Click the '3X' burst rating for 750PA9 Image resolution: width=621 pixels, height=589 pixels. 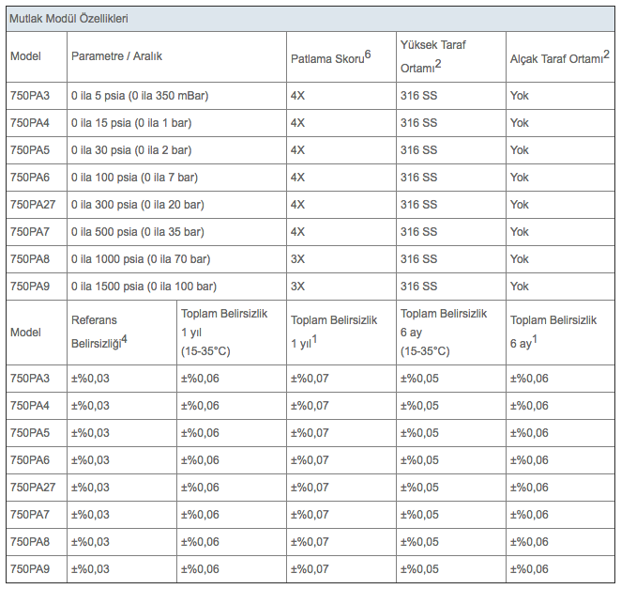(x=297, y=287)
